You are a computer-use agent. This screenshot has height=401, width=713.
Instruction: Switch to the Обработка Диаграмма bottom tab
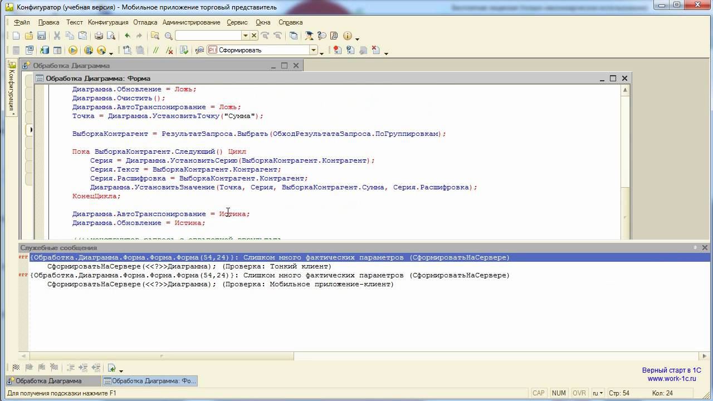48,381
